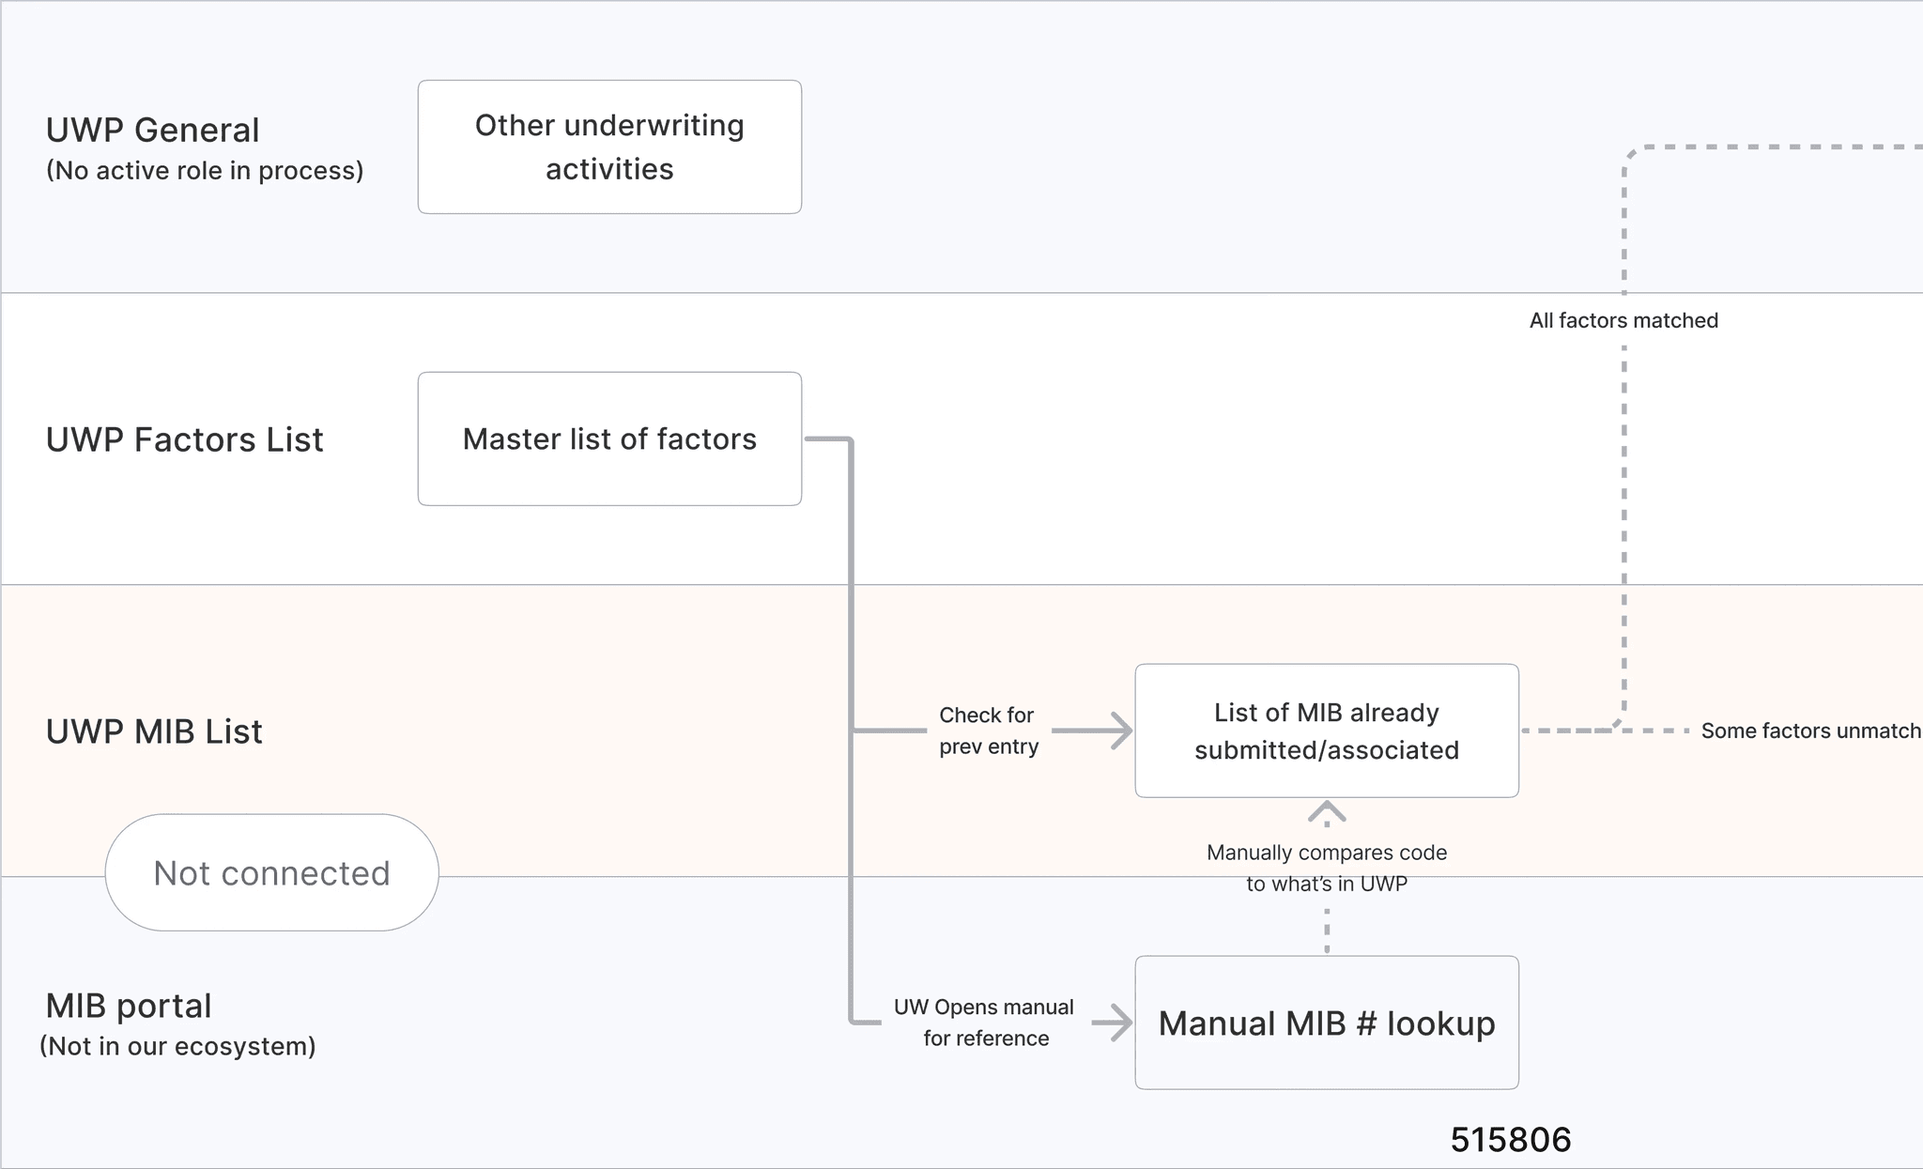Click UW Opens manual for reference label
This screenshot has width=1923, height=1169.
(x=984, y=1023)
